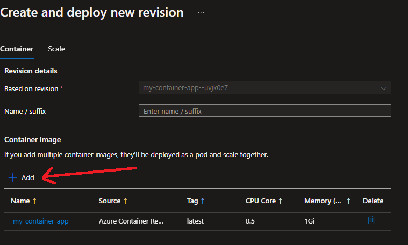
Task: Click the sort arrow beside Source
Action: coord(125,201)
